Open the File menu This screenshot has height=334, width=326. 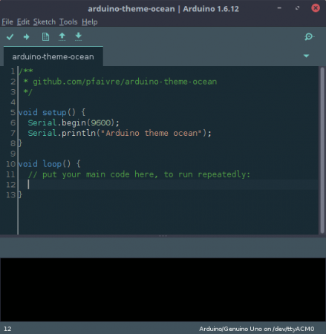pyautogui.click(x=7, y=22)
